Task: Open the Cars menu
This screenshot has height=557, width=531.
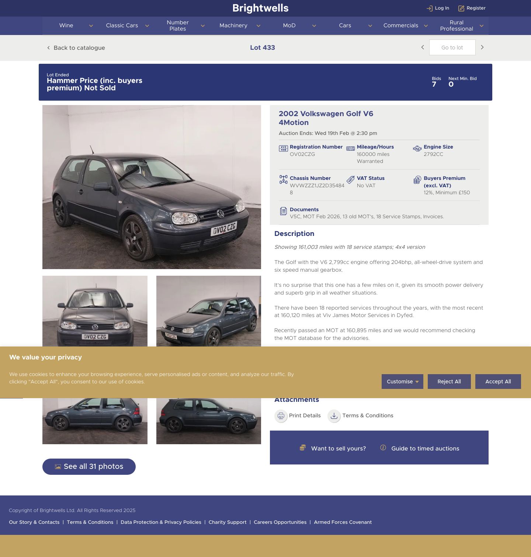Action: (345, 25)
